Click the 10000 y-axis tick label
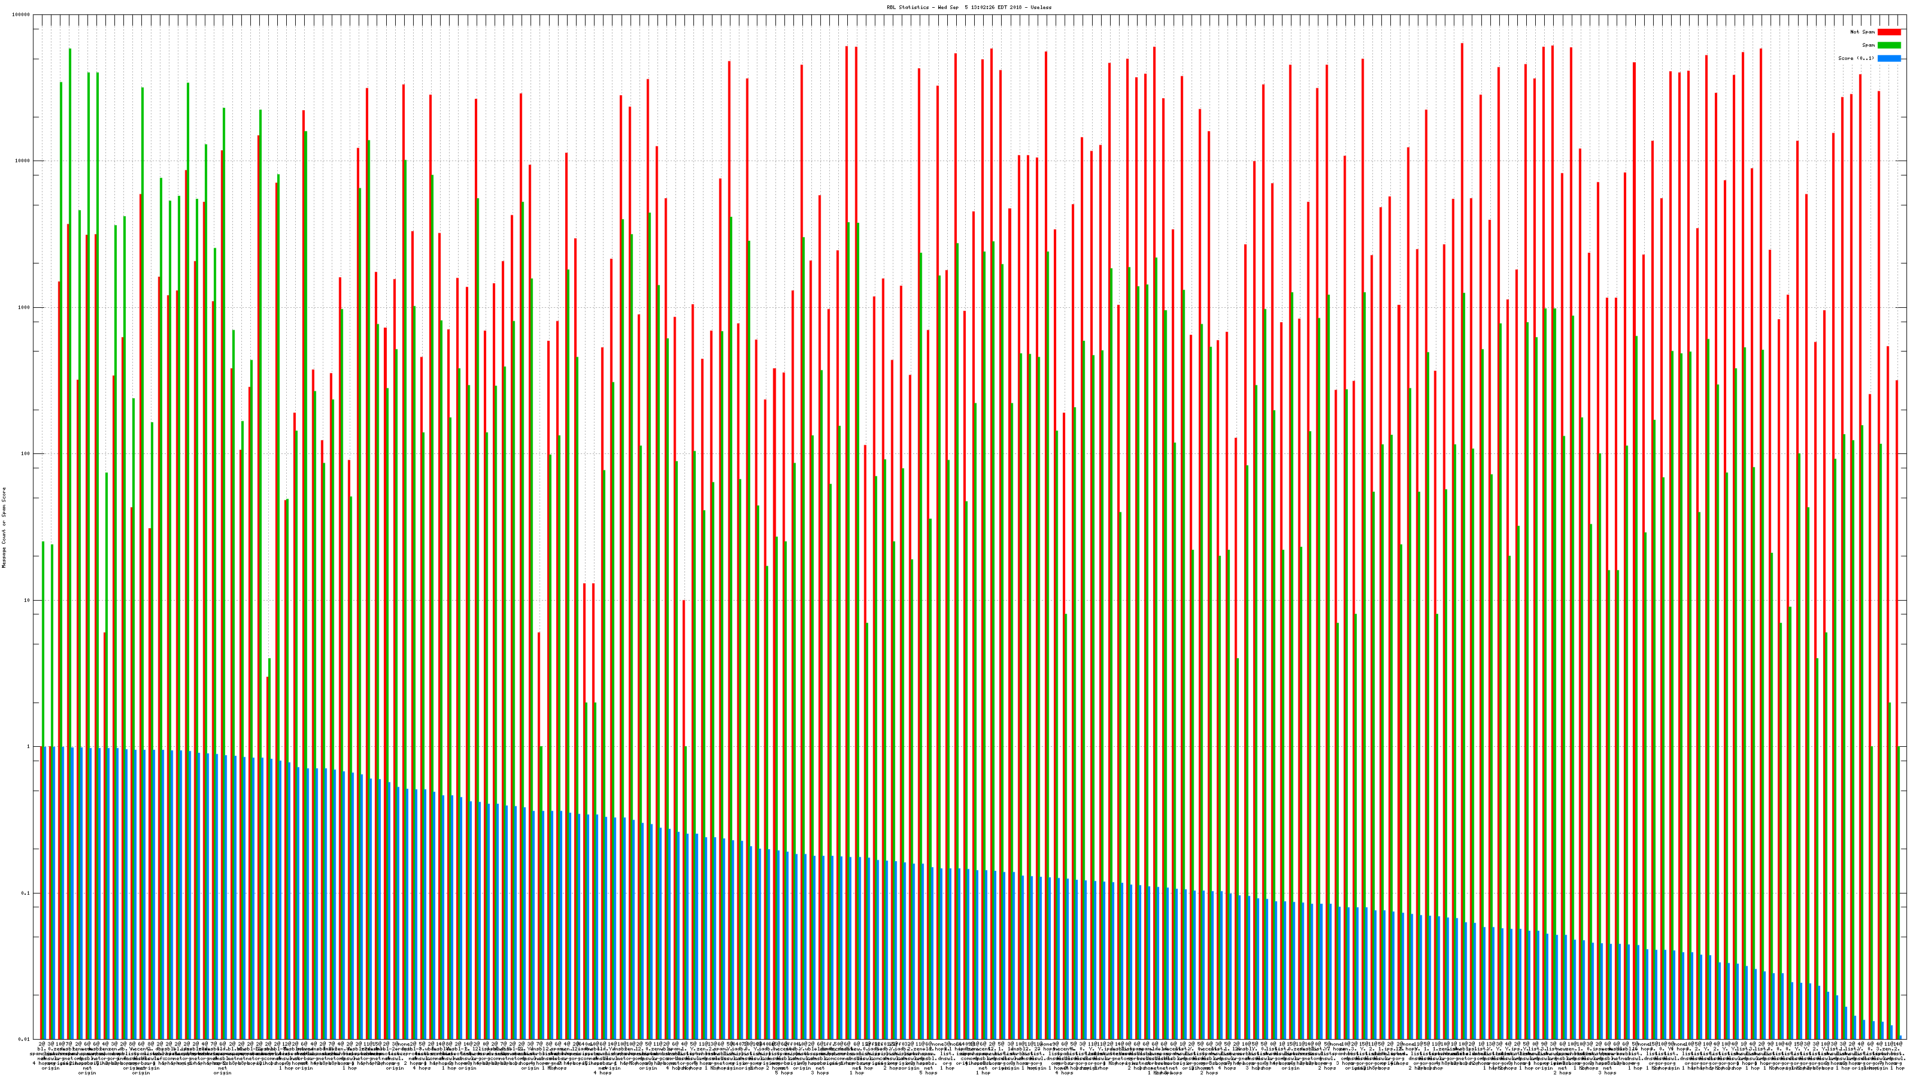1916x1078 pixels. pos(23,161)
